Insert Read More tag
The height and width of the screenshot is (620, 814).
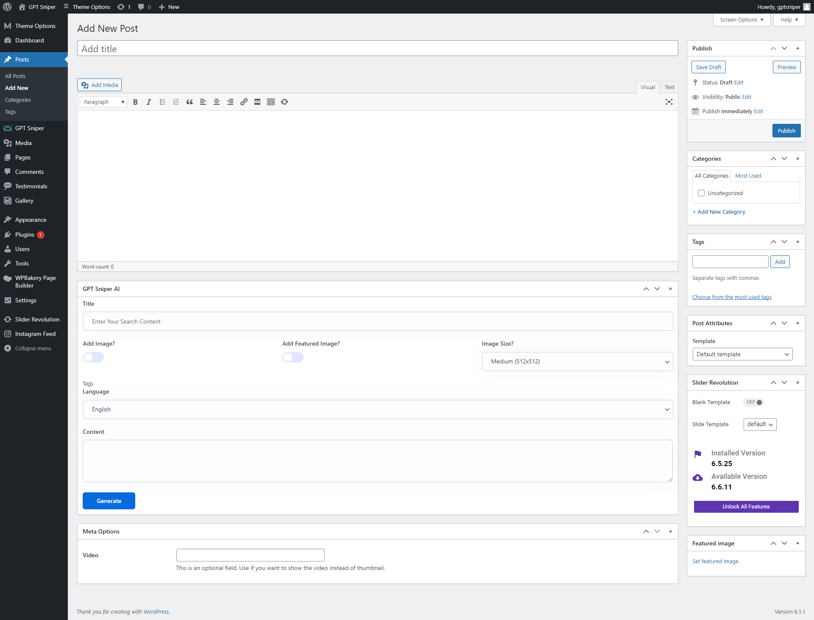coord(257,102)
